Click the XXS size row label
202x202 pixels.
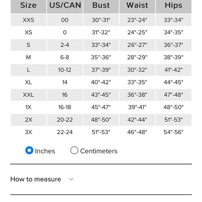click(x=29, y=20)
